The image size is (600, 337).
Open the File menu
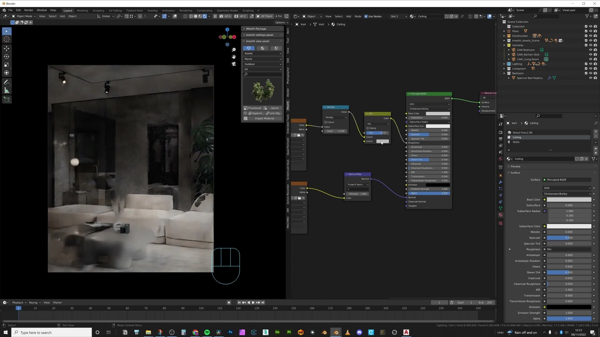tap(10, 10)
